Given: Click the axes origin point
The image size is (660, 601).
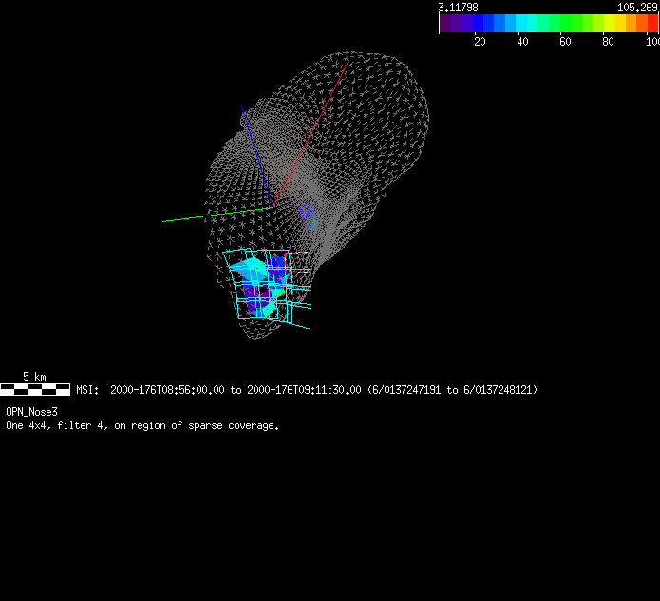Looking at the screenshot, I should coord(273,205).
